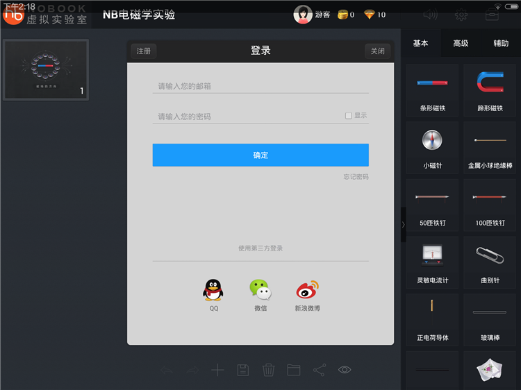521x390 pixels.
Task: Click the email input field
Action: (x=260, y=86)
